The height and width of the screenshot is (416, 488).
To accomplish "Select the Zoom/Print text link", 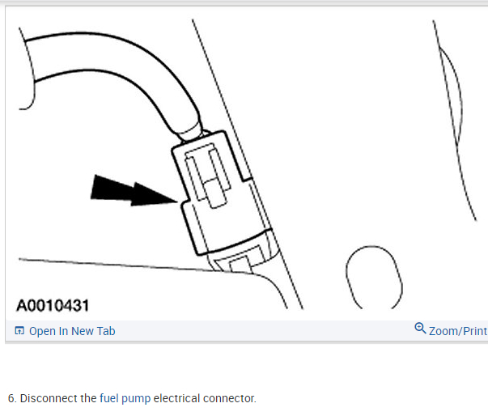I will coord(458,331).
